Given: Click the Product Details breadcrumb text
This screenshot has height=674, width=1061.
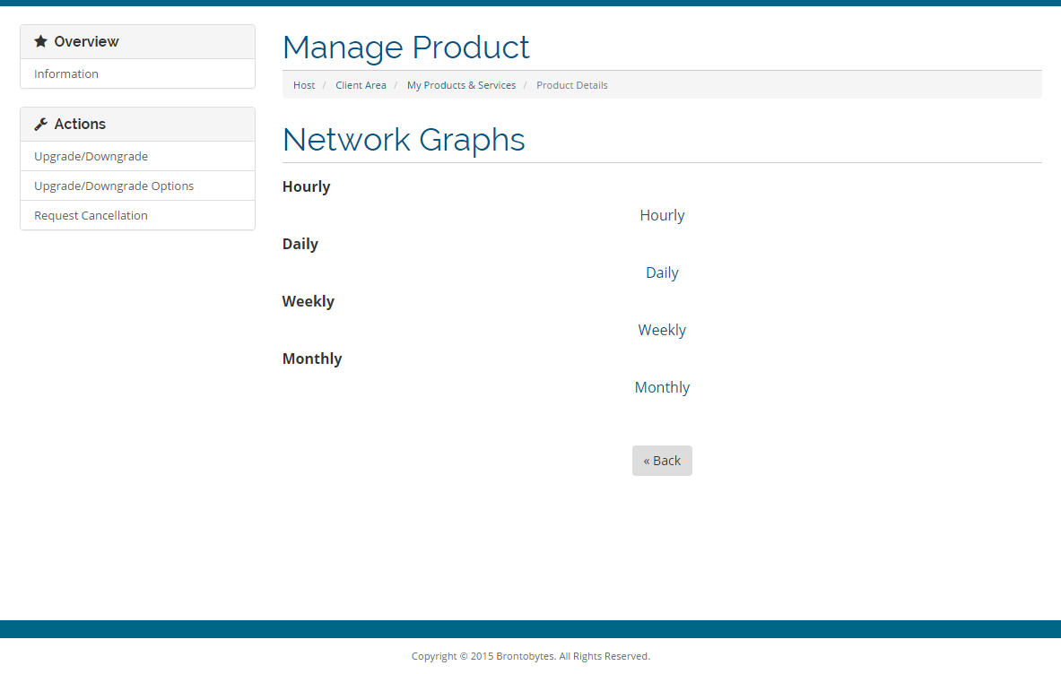Looking at the screenshot, I should tap(571, 85).
